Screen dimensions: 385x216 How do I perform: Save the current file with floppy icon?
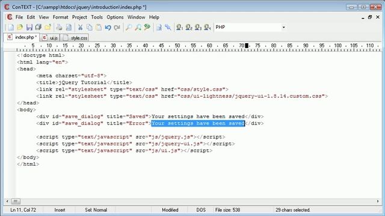click(29, 27)
